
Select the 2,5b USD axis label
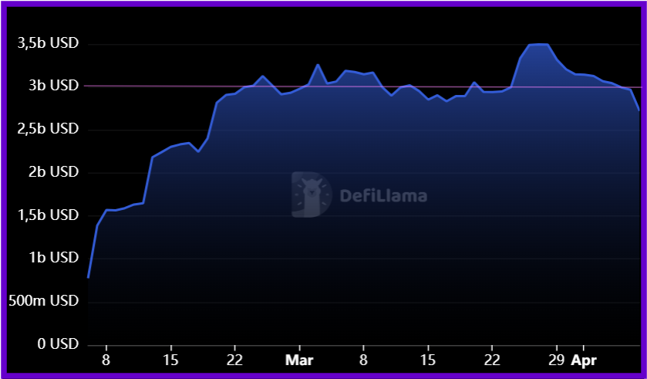[48, 129]
